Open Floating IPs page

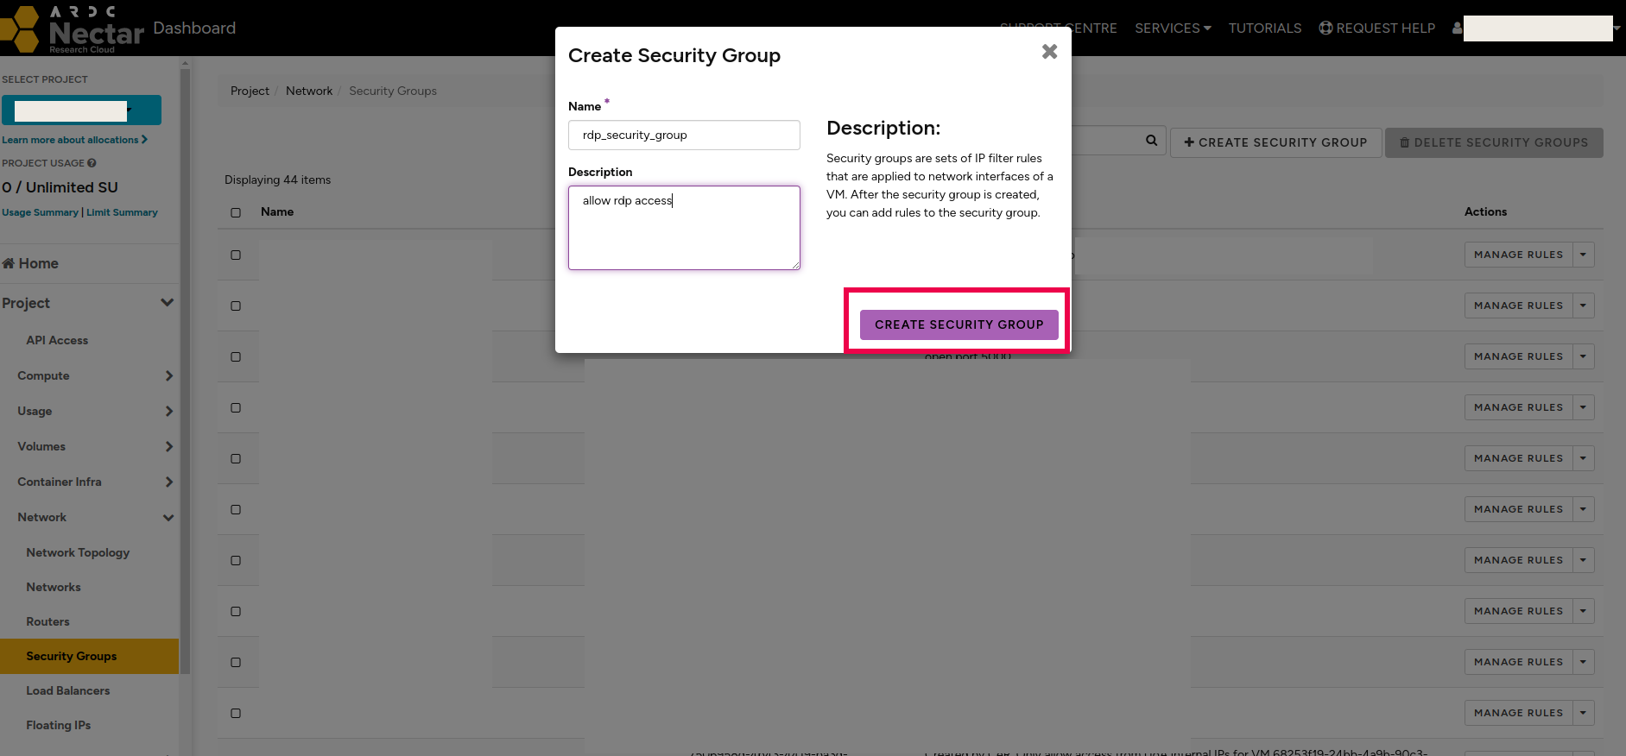coord(58,725)
